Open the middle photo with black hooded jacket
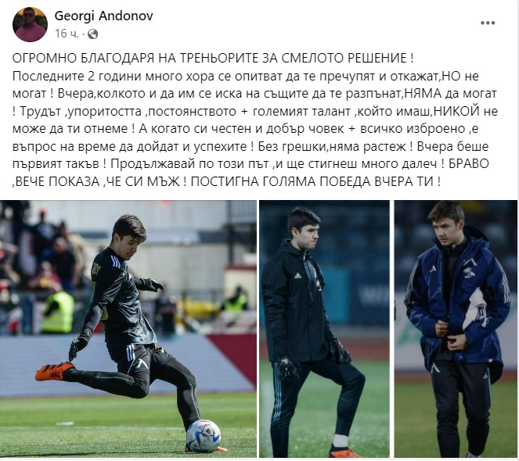 (324, 329)
